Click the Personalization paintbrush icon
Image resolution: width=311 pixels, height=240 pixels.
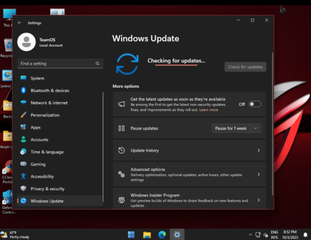pos(24,115)
